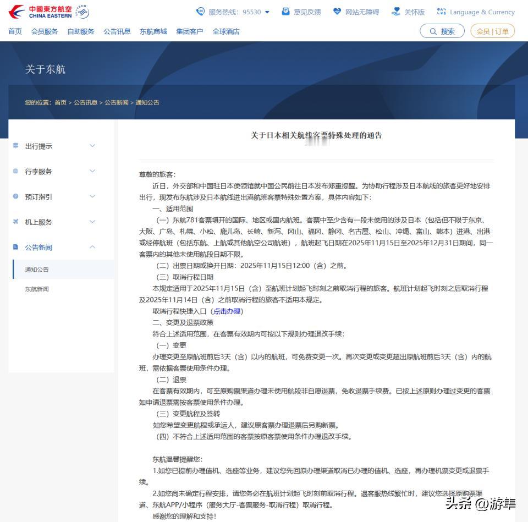Image resolution: width=528 pixels, height=522 pixels.
Task: Click the （二）退票 subheading
Action: [x=171, y=380]
